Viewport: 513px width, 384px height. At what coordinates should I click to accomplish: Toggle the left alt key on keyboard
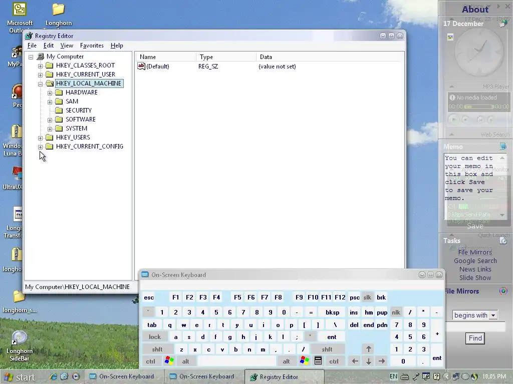(x=185, y=361)
